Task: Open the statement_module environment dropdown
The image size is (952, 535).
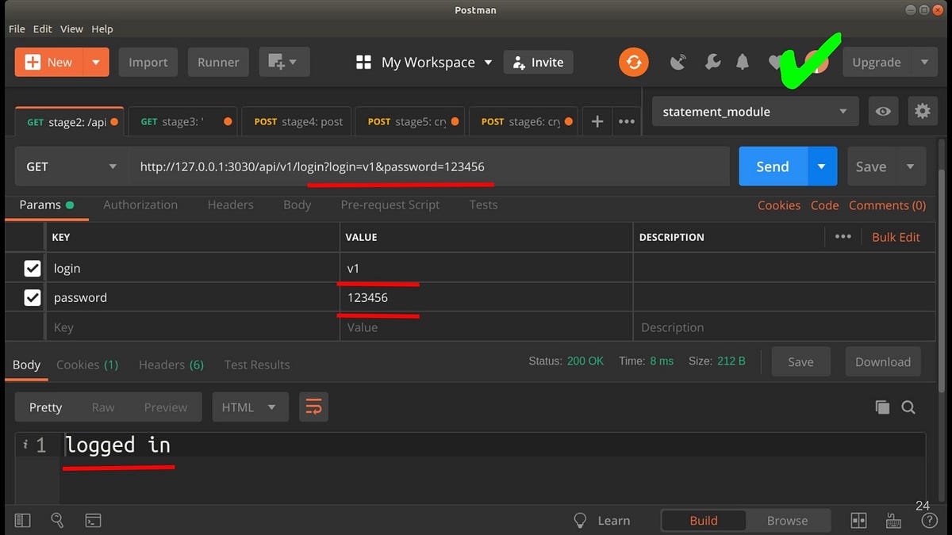Action: click(x=754, y=112)
